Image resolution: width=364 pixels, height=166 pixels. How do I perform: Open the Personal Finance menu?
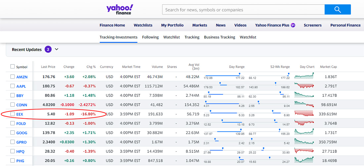tap(345, 25)
